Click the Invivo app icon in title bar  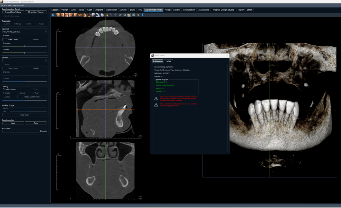click(1, 2)
